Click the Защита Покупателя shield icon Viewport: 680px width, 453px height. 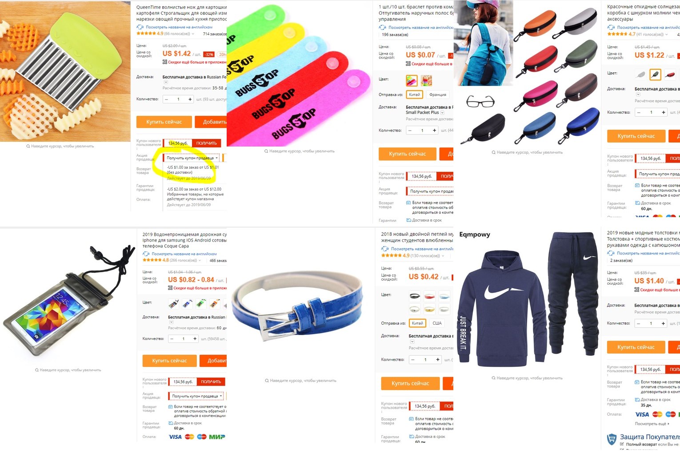coord(612,440)
